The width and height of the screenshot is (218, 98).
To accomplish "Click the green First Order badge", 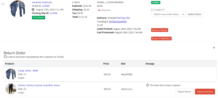I will (38, 18).
